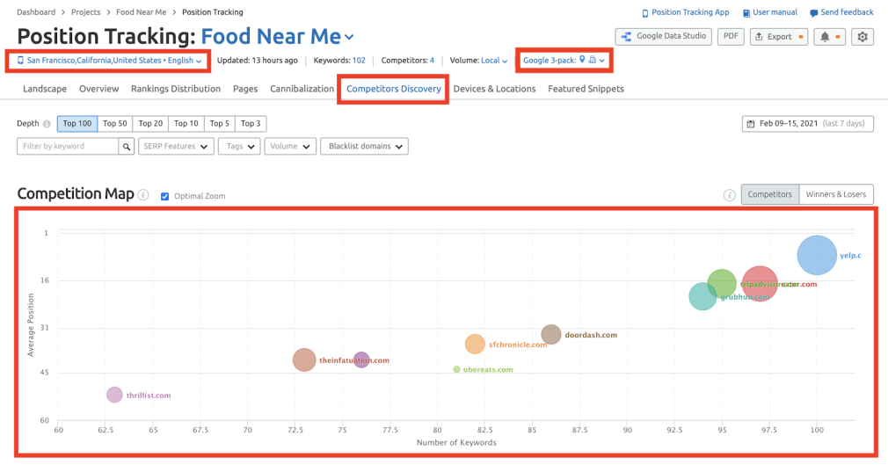Click info icon left of Competitors button
Viewport: 888px width, 472px height.
[730, 195]
